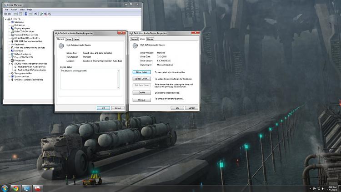The width and height of the screenshot is (341, 192).
Task: Click the Driver Details button
Action: (x=141, y=72)
